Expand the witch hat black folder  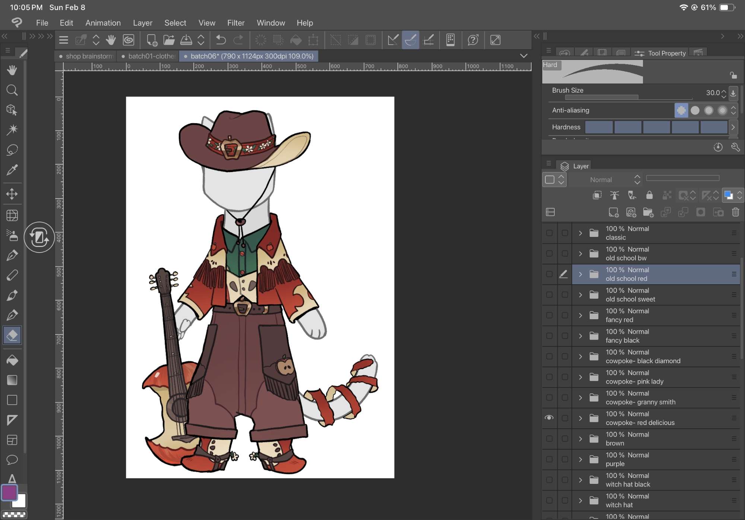pyautogui.click(x=580, y=480)
